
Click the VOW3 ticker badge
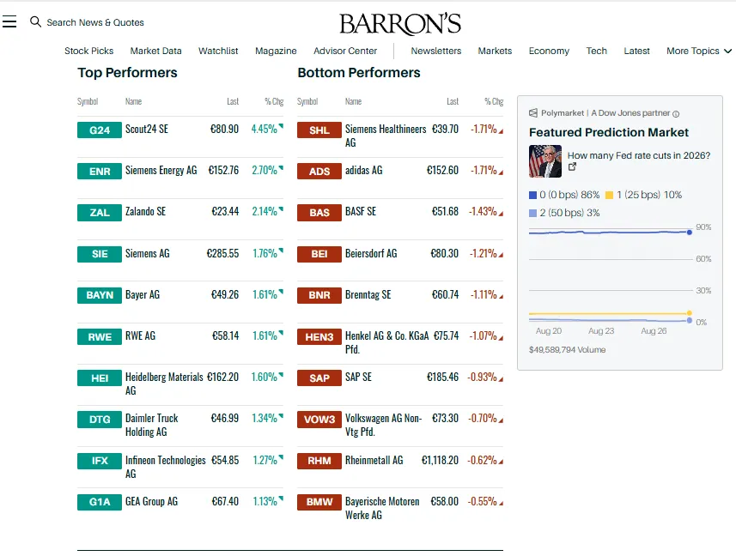click(319, 419)
